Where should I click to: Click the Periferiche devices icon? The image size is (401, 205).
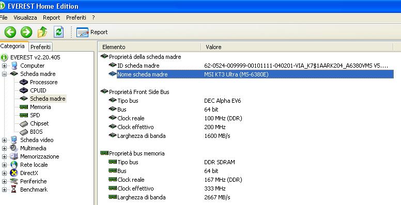[x=14, y=181]
